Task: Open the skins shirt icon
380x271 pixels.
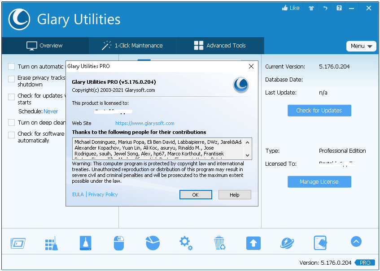Action: [311, 8]
